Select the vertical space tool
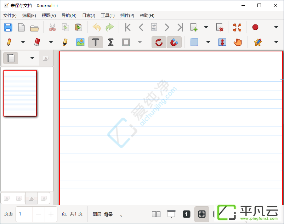 tap(222, 42)
